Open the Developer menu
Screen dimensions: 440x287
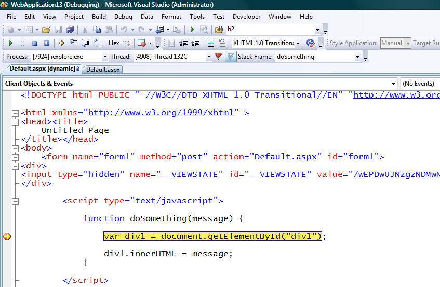246,17
